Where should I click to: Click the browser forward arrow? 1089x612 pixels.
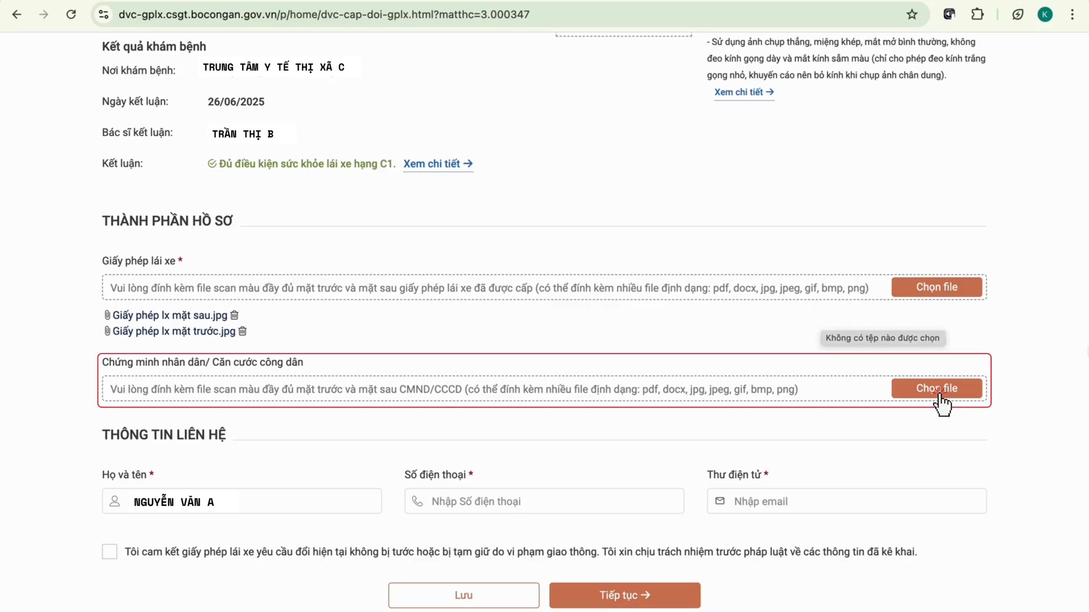point(44,15)
